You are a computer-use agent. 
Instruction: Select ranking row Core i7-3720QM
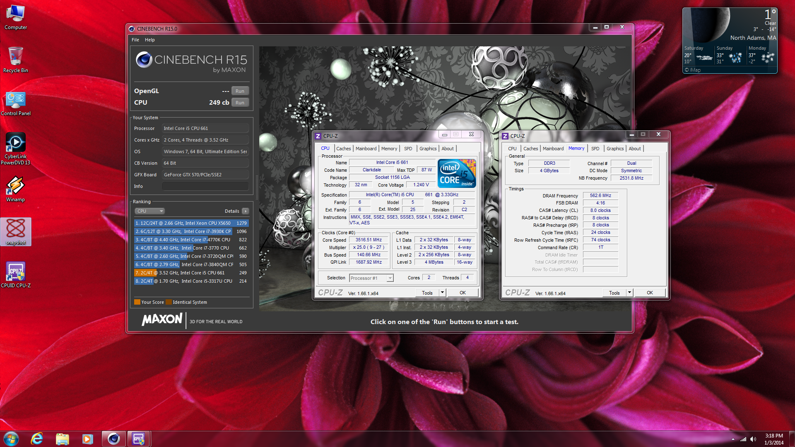click(x=191, y=256)
